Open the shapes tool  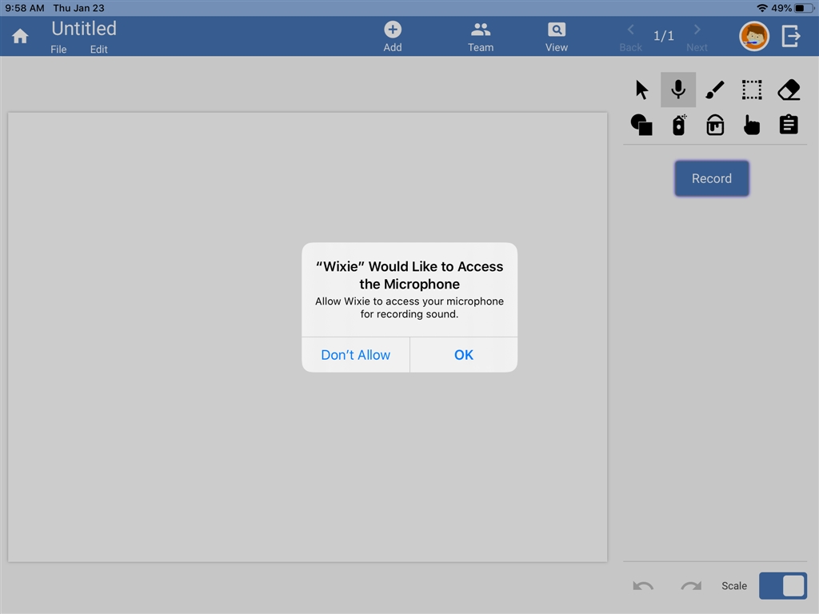click(x=641, y=126)
